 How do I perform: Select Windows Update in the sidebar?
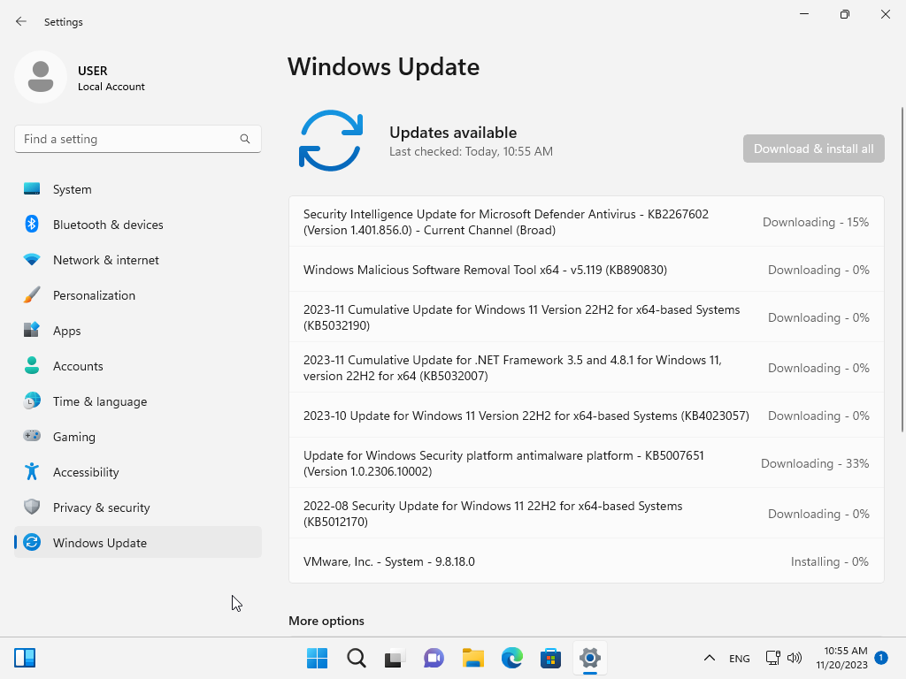click(x=137, y=542)
